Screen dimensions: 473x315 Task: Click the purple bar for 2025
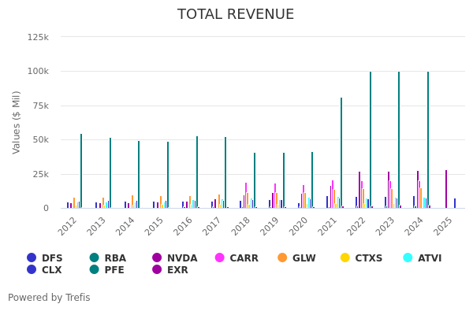[x=446, y=189]
